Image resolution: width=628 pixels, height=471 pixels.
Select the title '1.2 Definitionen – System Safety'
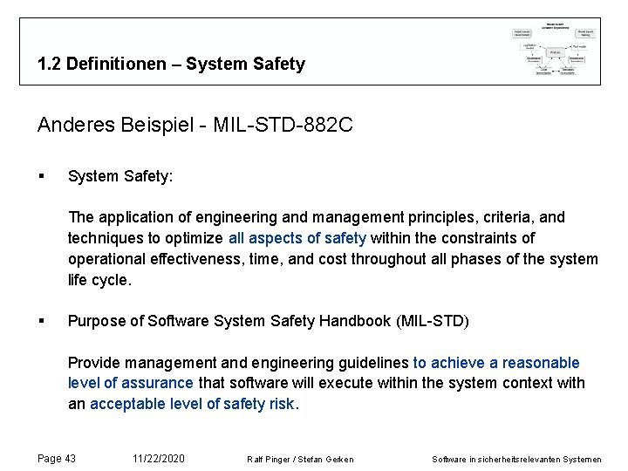pyautogui.click(x=172, y=64)
